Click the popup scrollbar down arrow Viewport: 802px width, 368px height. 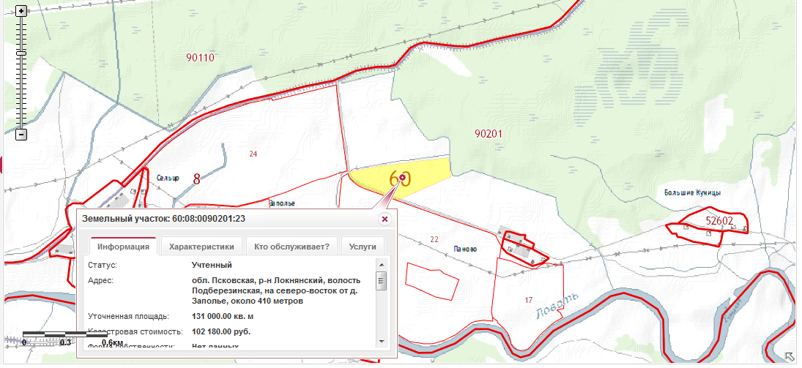click(381, 341)
